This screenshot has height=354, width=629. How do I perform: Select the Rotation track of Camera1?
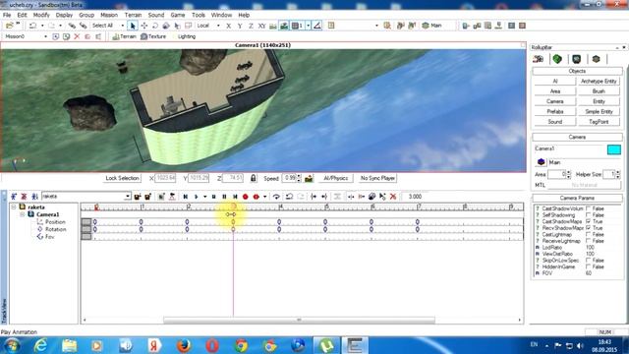coord(55,229)
